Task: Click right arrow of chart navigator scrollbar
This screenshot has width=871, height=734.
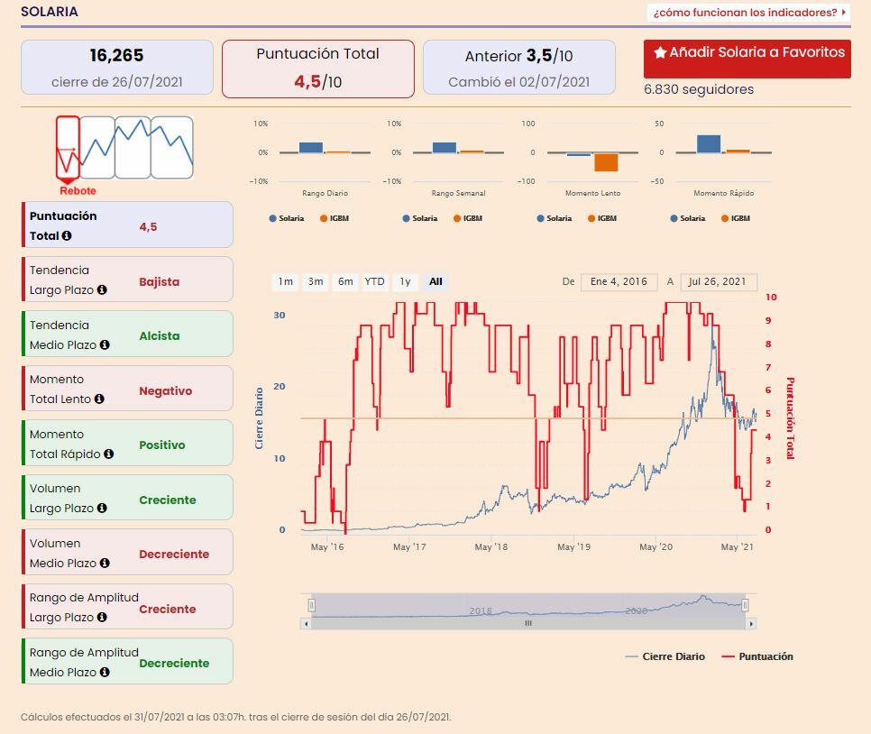Action: tap(751, 624)
